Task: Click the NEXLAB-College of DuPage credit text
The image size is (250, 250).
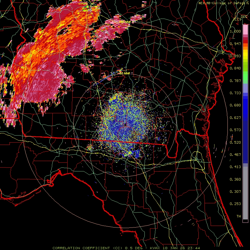Action: [x=224, y=3]
